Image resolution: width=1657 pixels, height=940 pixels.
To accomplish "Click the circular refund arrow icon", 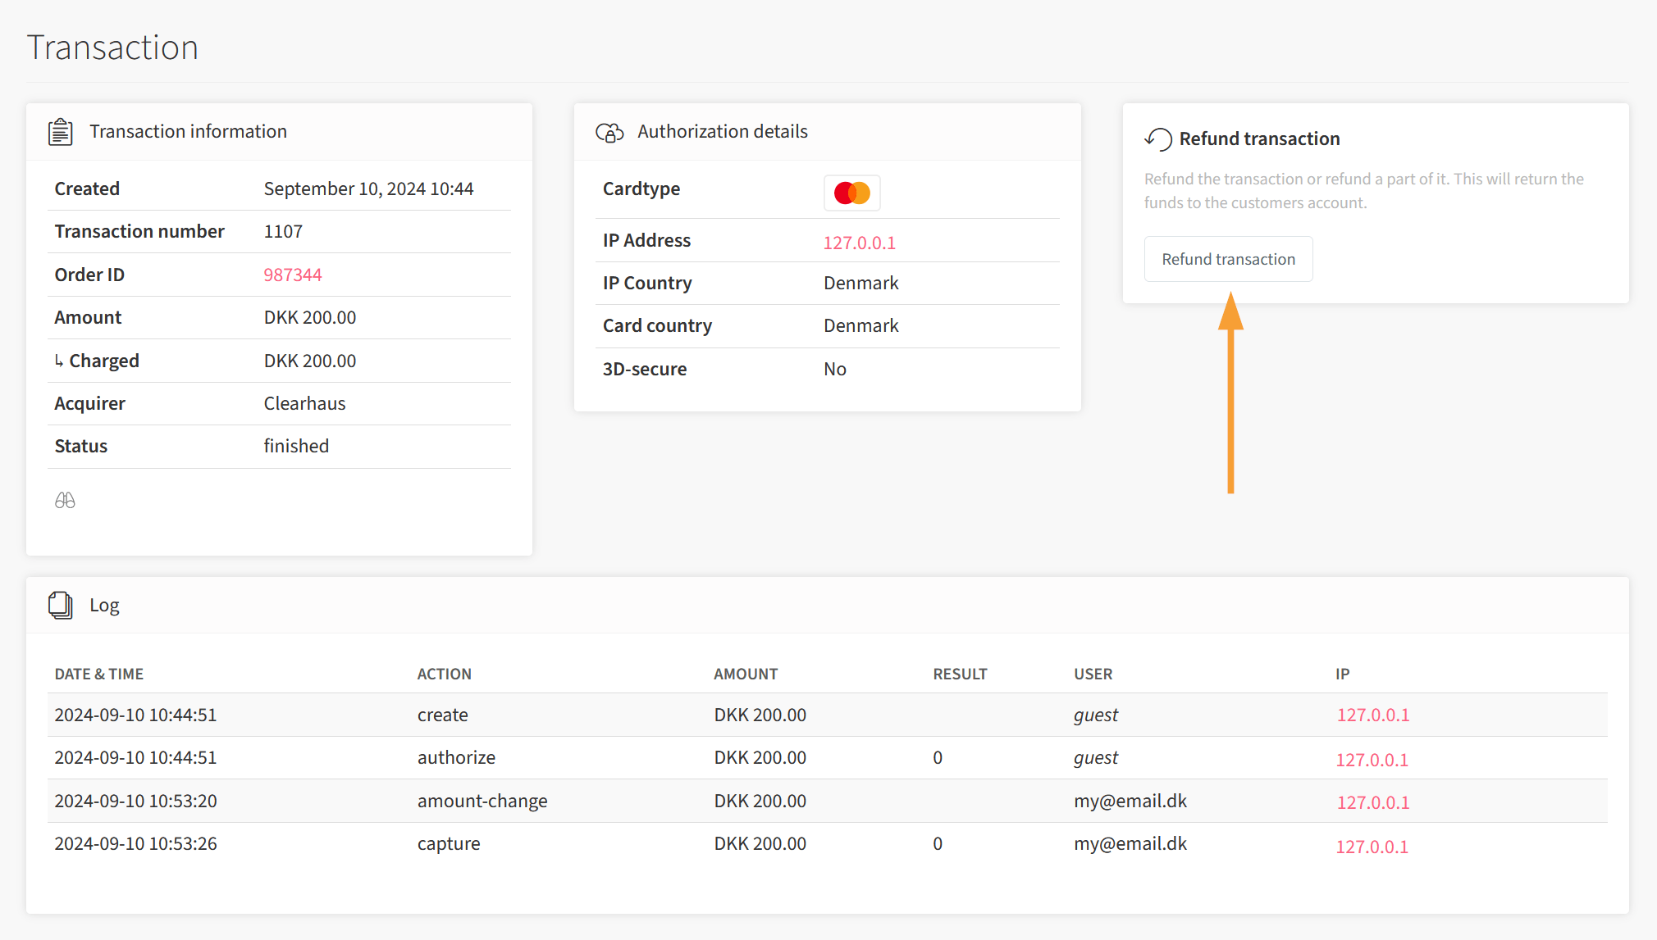I will pos(1157,139).
